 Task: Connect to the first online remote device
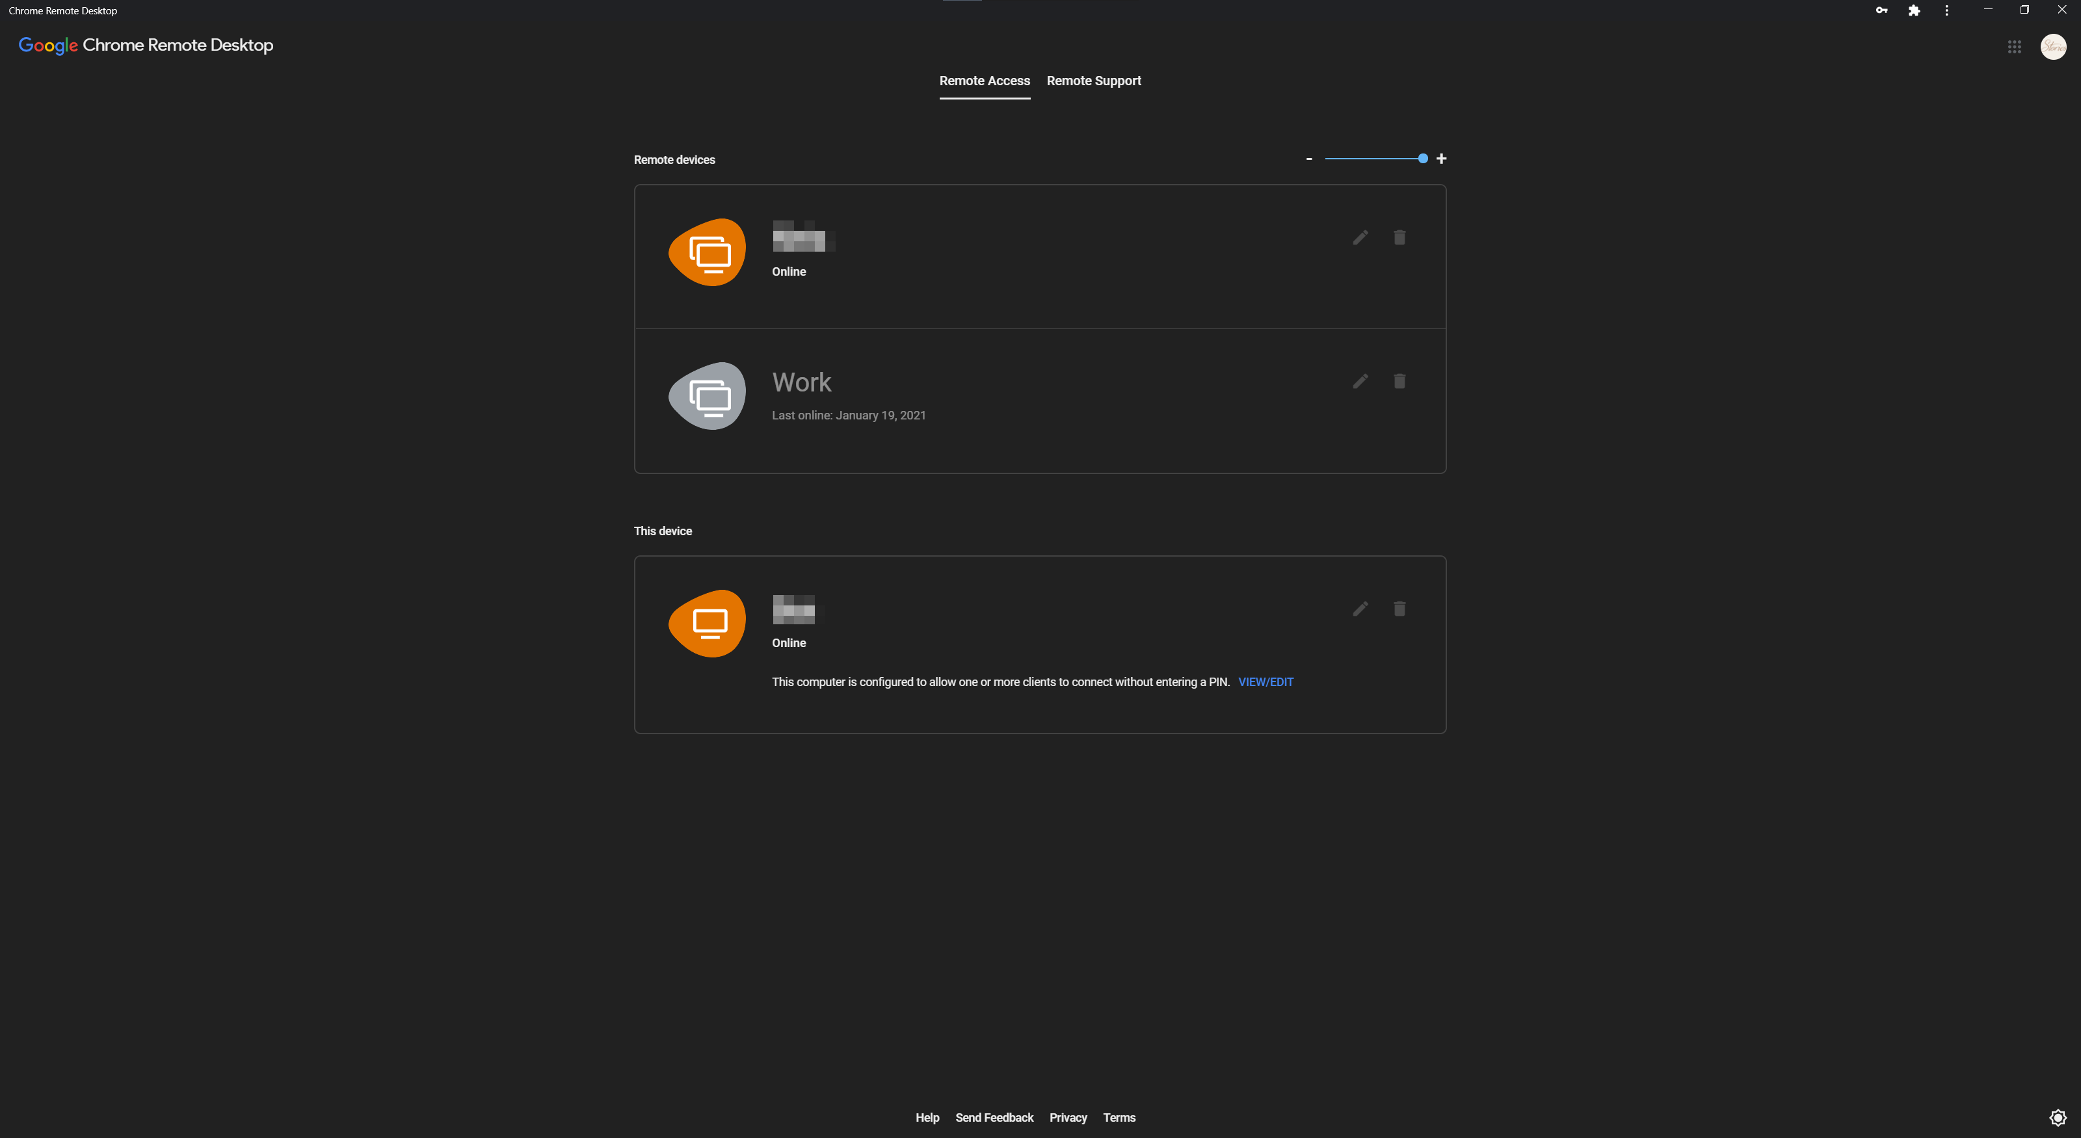point(1040,257)
